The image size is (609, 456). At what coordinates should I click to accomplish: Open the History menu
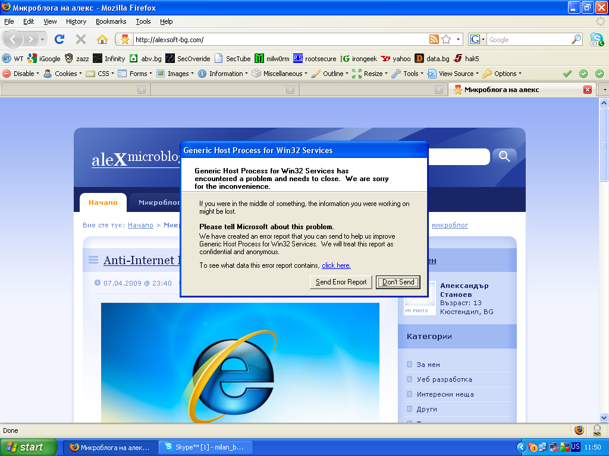coord(76,21)
